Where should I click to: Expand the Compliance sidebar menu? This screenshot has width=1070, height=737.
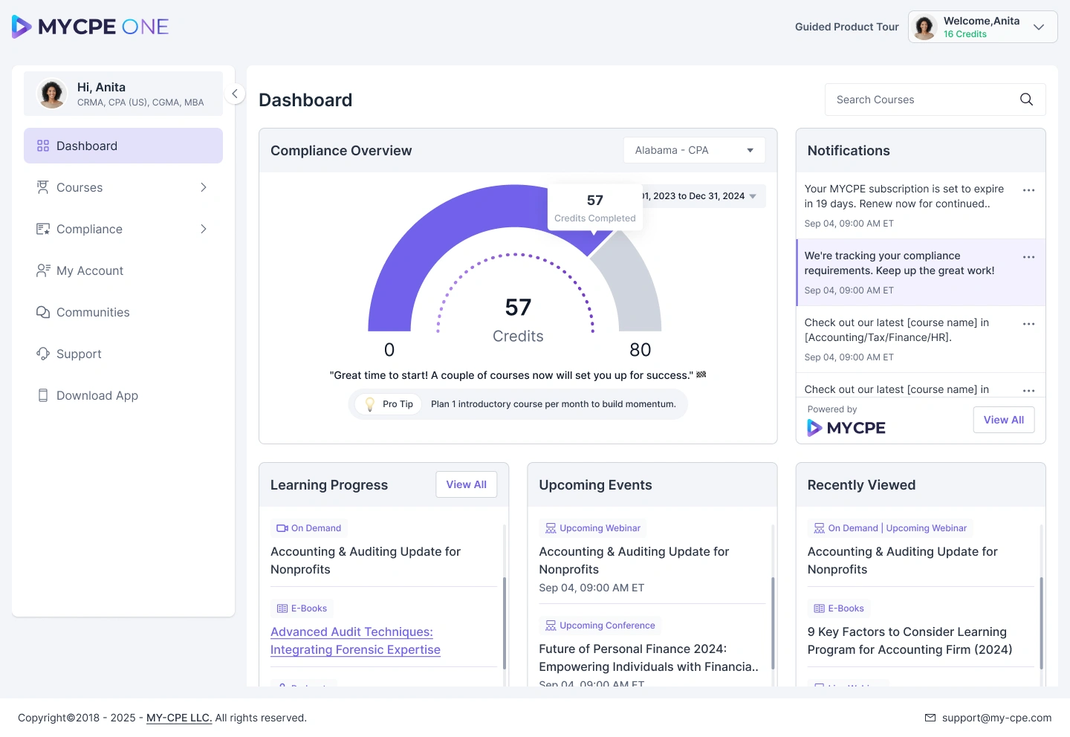click(123, 229)
